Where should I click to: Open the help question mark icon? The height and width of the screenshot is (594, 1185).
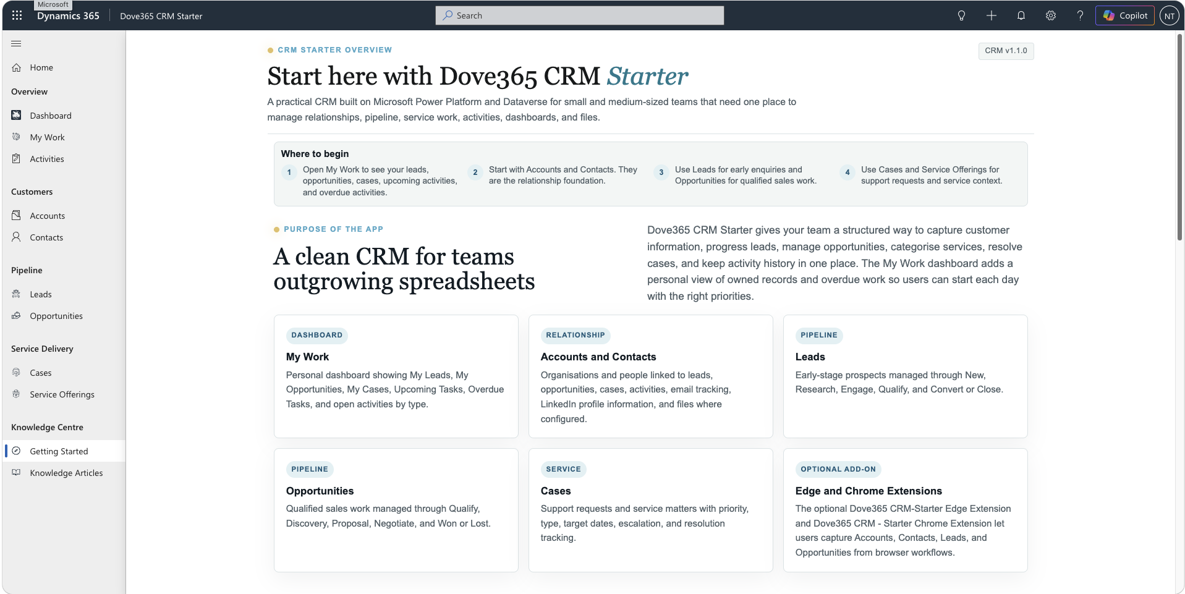coord(1080,15)
